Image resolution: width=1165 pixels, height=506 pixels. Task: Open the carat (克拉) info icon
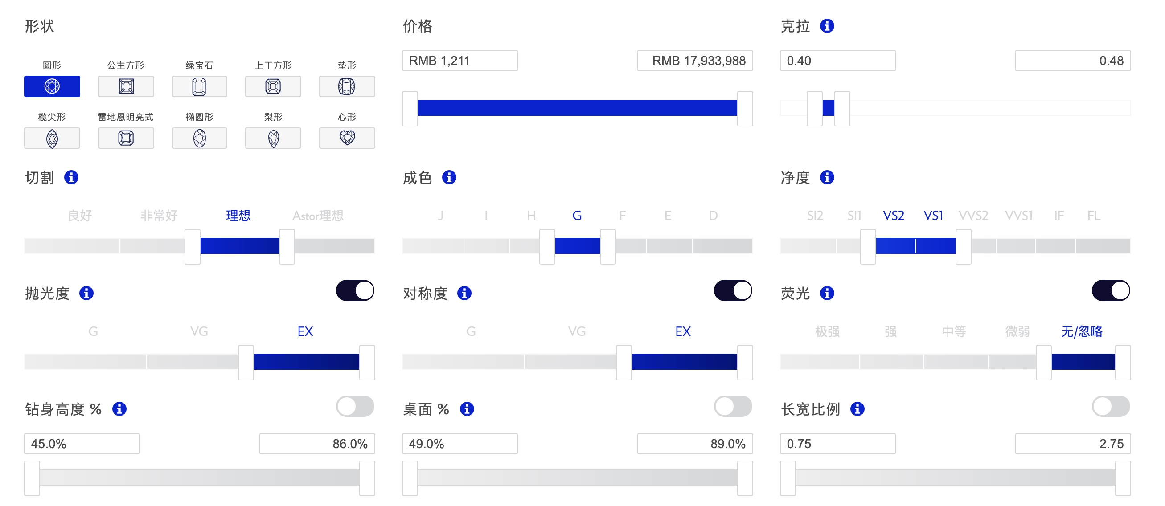[x=827, y=26]
